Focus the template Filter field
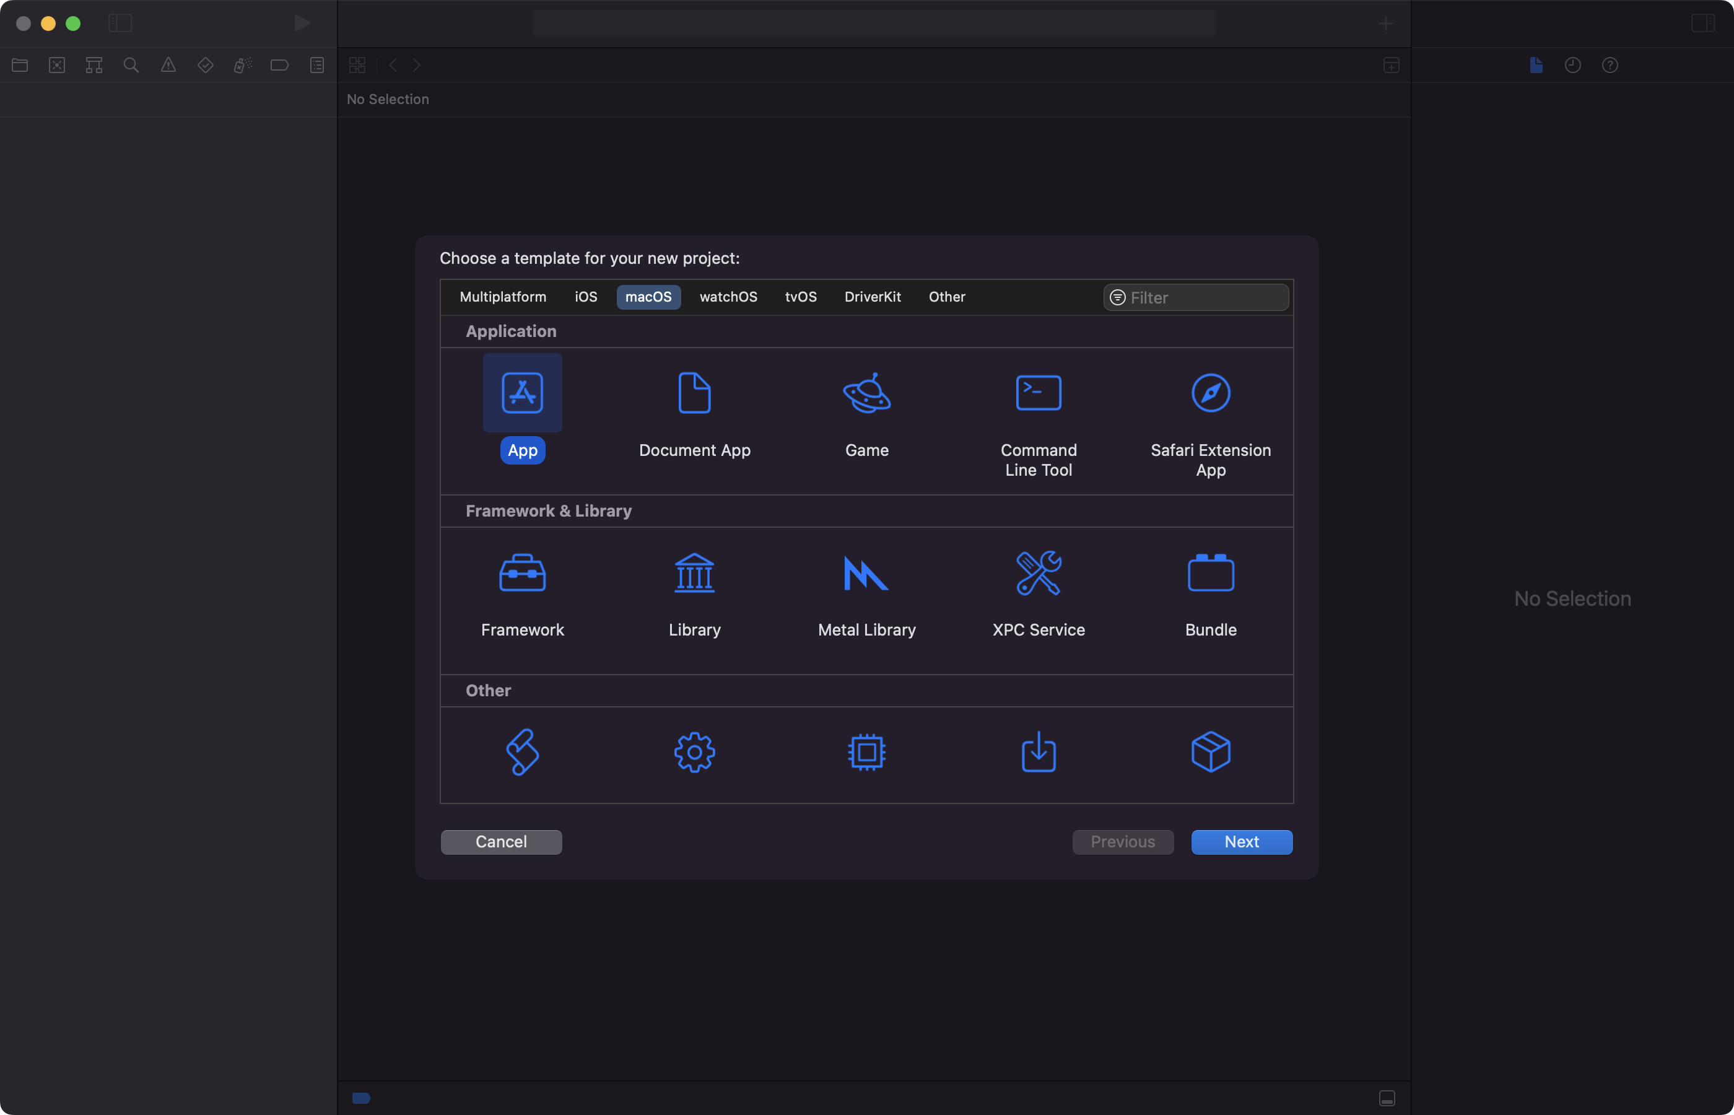The width and height of the screenshot is (1734, 1115). point(1196,297)
